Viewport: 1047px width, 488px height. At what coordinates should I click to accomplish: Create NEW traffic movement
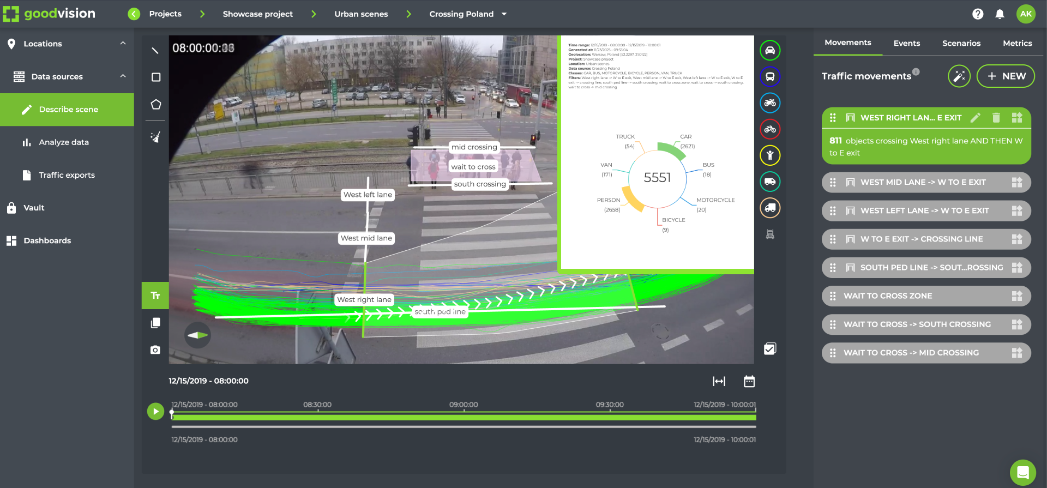pos(1006,76)
